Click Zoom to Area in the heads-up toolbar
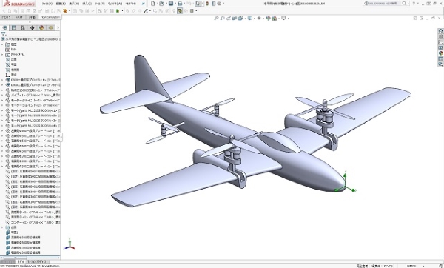The height and width of the screenshot is (268, 444). [x=222, y=18]
